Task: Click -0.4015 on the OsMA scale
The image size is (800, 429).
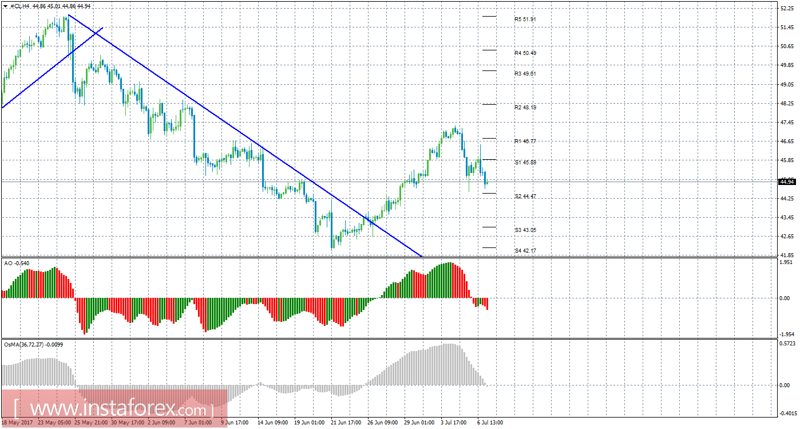Action: 787,412
